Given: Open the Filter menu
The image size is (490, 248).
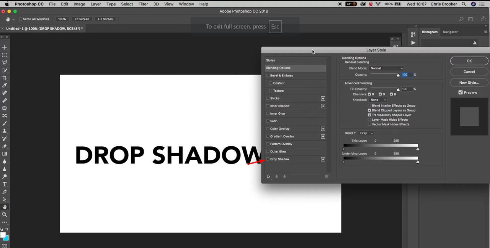Looking at the screenshot, I should [x=143, y=4].
